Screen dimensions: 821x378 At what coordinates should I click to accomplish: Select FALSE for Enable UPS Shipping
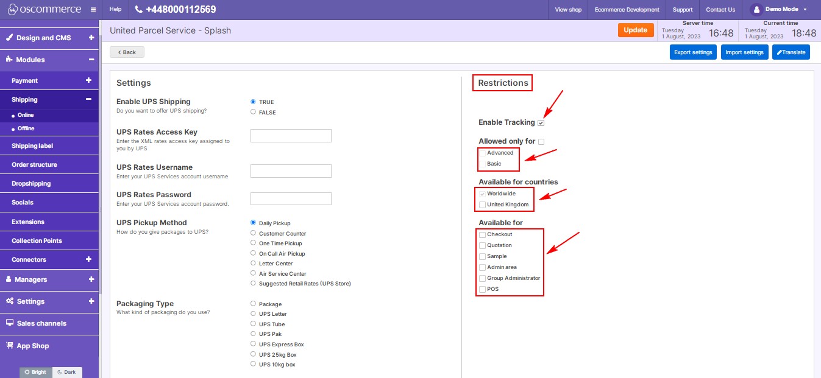pos(253,112)
